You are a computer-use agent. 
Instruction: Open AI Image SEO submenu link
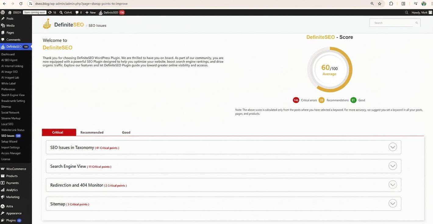click(9, 72)
